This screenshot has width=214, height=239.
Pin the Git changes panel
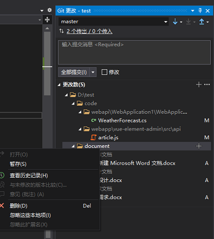pyautogui.click(x=200, y=10)
